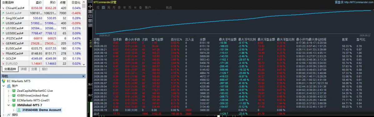
Task: Click the server icon beside ECMarkets-MT5-Live01
Action: (x=14, y=100)
